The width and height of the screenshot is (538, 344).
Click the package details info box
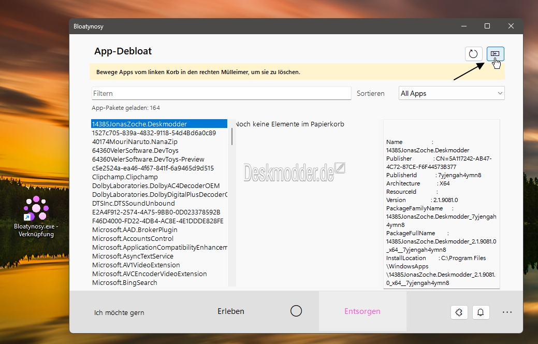(442, 204)
